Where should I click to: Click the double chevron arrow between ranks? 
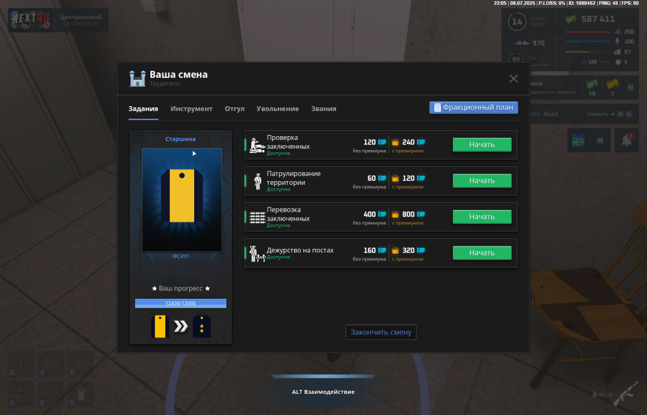(181, 326)
